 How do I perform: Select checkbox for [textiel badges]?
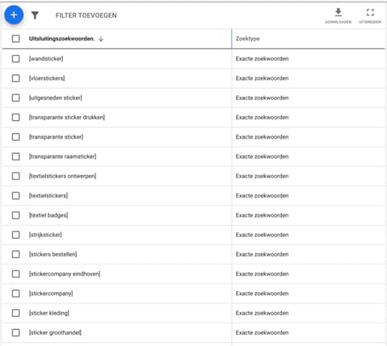click(x=16, y=215)
